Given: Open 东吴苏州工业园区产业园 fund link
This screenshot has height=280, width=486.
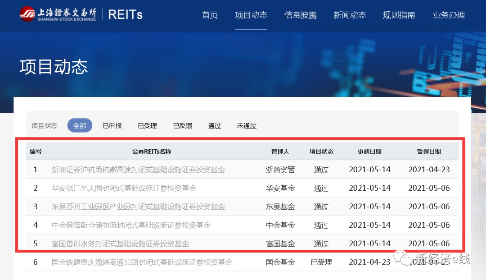Looking at the screenshot, I should [138, 207].
